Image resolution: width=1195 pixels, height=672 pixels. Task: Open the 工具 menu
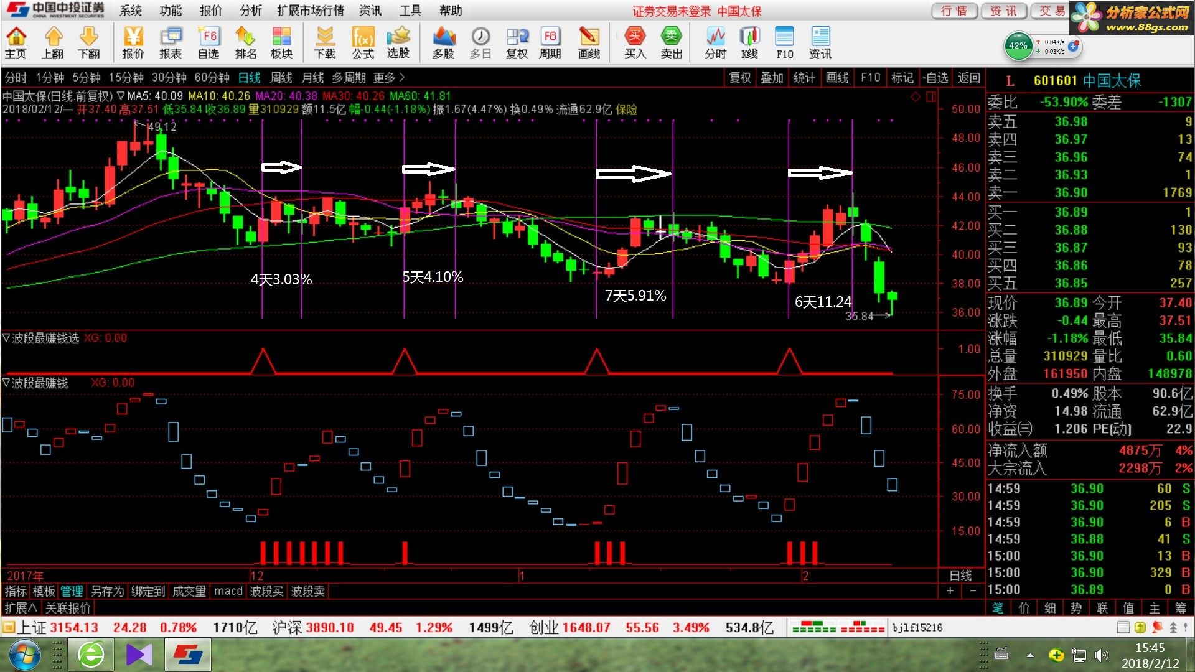(x=410, y=11)
